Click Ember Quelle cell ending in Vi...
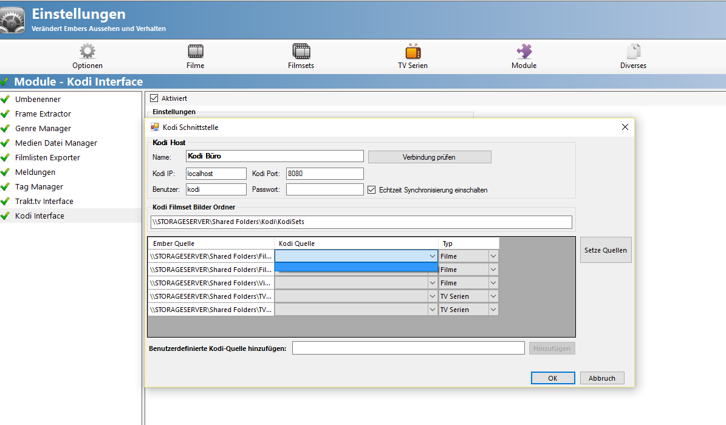726x425 pixels. (211, 283)
